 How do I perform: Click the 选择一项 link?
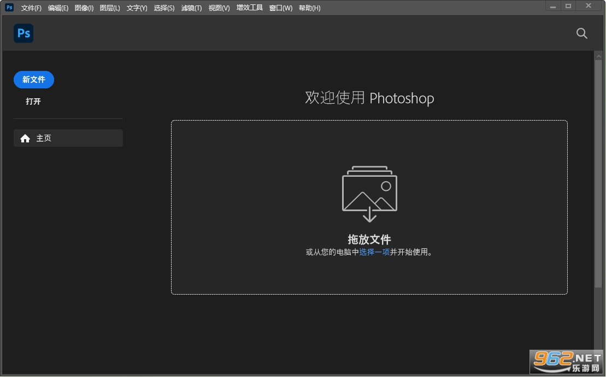pos(374,253)
